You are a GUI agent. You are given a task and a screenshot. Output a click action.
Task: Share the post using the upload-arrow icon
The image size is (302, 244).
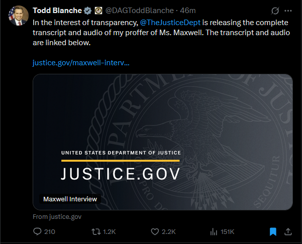pyautogui.click(x=288, y=231)
